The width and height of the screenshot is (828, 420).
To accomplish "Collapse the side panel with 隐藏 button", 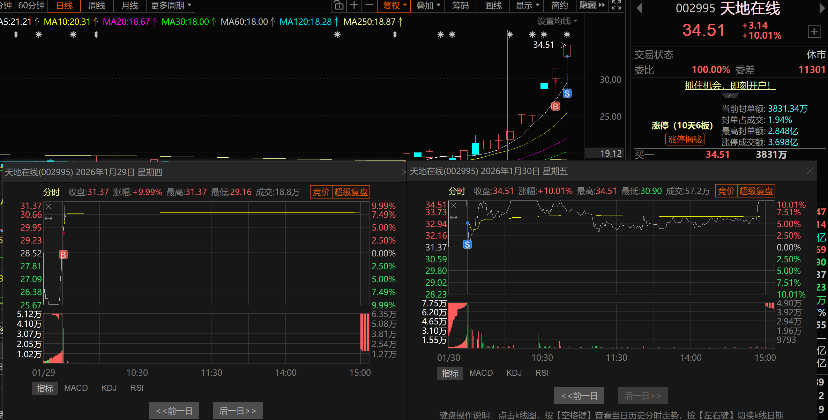I will (x=592, y=5).
